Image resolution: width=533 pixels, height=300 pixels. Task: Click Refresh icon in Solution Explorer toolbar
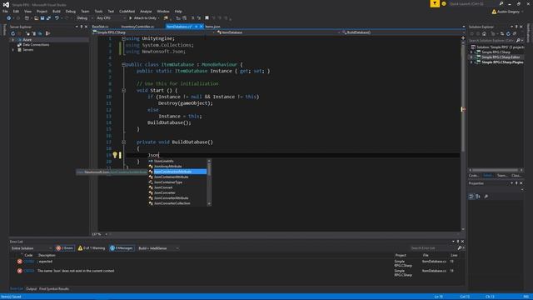[508, 33]
